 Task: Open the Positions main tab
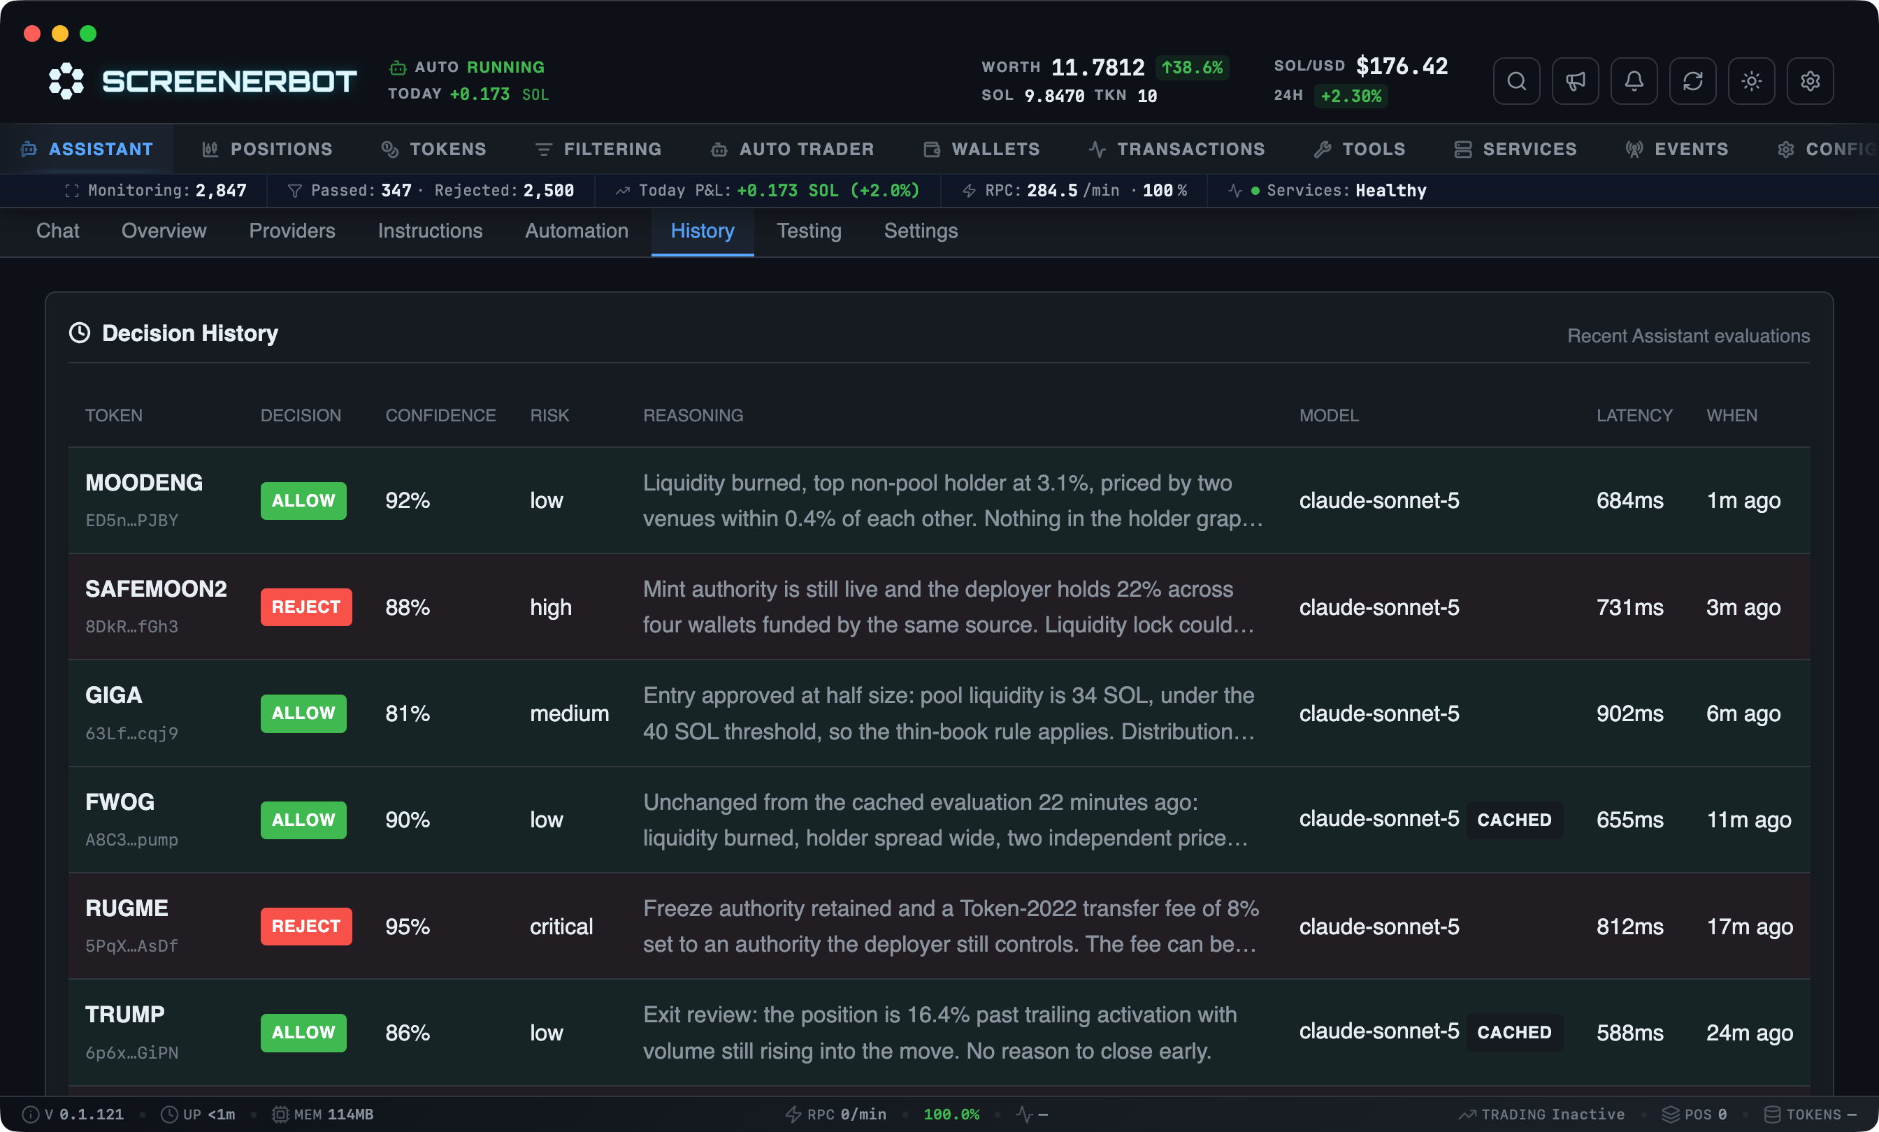click(x=267, y=150)
